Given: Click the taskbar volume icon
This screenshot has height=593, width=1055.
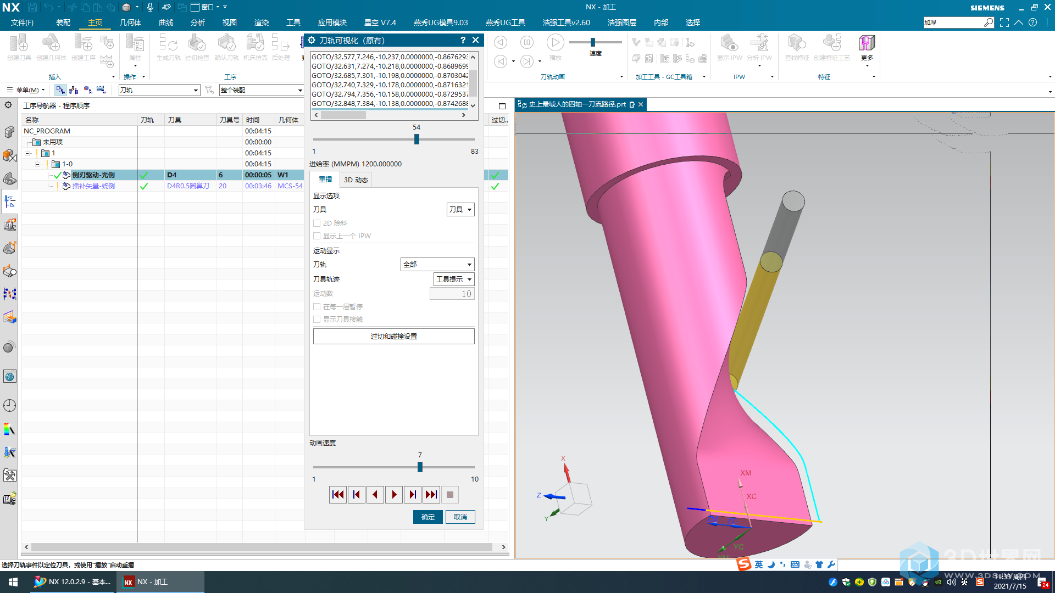Looking at the screenshot, I should [x=952, y=582].
